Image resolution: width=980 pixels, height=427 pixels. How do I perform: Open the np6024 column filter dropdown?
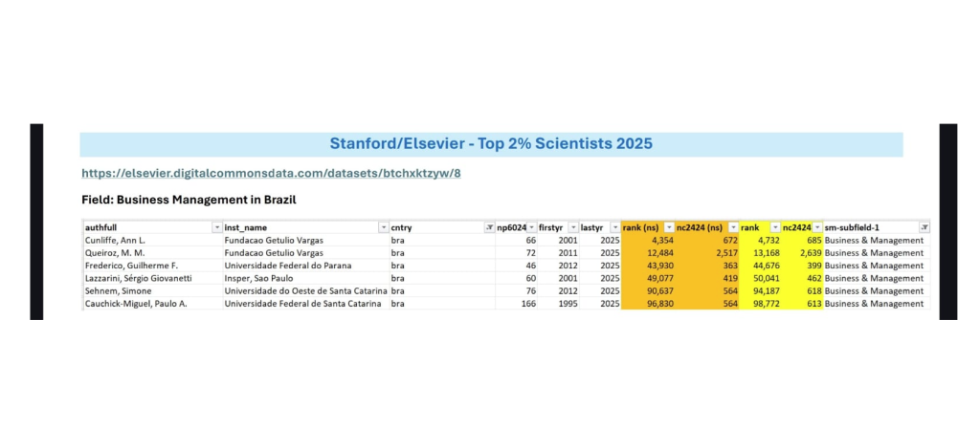tap(531, 227)
